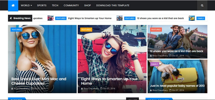This screenshot has width=215, height=100.
Task: Click ticker thumbnail next to FAMILY tag
Action: pyautogui.click(x=192, y=18)
